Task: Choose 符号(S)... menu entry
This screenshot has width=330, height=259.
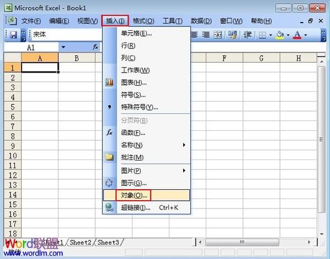Action: pos(147,95)
